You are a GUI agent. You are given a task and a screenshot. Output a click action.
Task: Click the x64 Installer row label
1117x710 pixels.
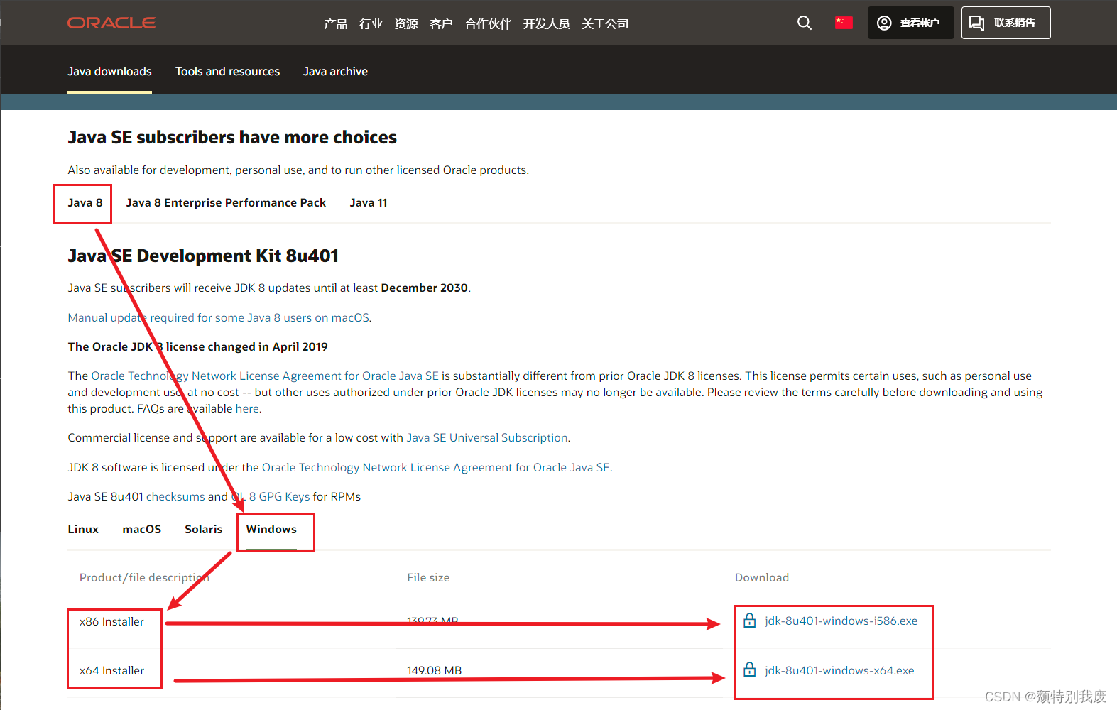point(111,670)
